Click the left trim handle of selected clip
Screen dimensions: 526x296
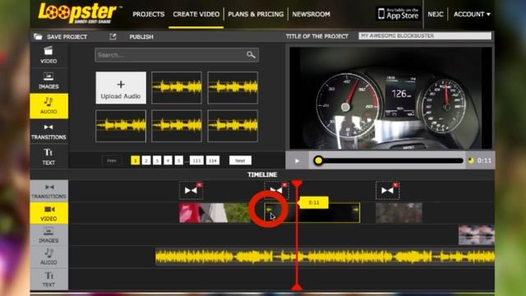click(269, 210)
